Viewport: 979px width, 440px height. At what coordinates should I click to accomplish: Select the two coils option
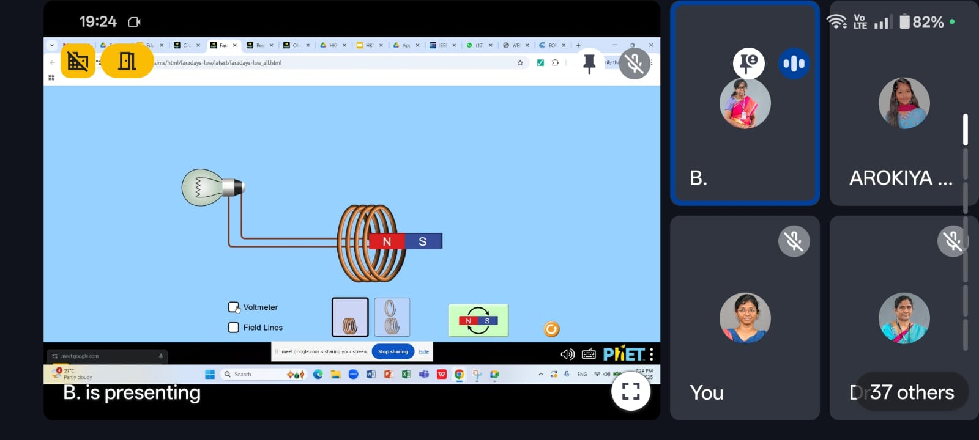(392, 317)
